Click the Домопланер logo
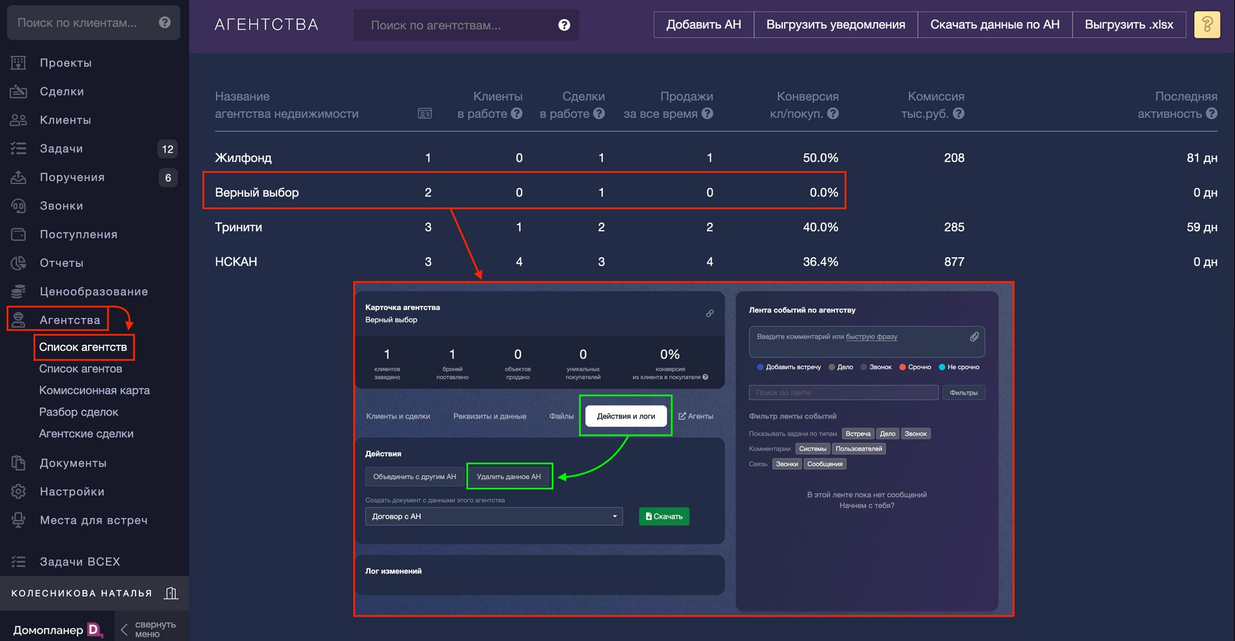 point(58,629)
